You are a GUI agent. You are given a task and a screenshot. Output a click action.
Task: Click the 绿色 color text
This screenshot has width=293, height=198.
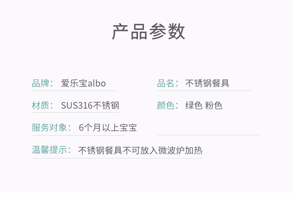194,105
